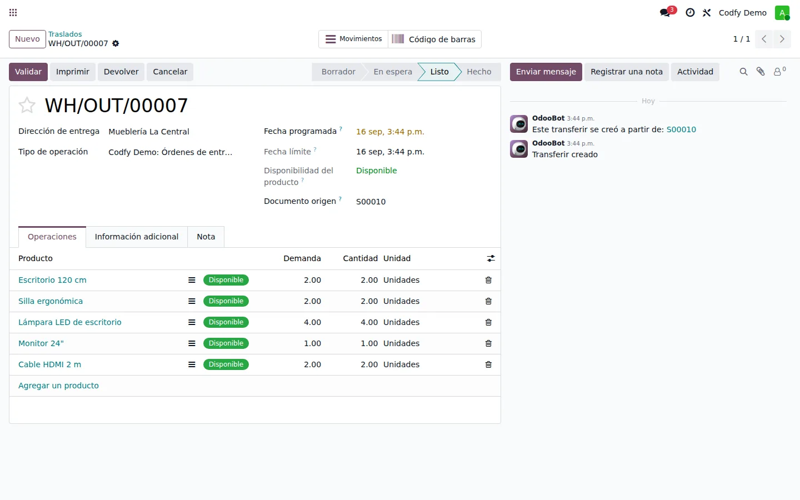Open detailed operations for Lámpara LED

tap(192, 322)
